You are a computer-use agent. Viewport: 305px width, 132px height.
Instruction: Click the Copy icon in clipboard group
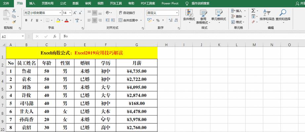(14, 16)
